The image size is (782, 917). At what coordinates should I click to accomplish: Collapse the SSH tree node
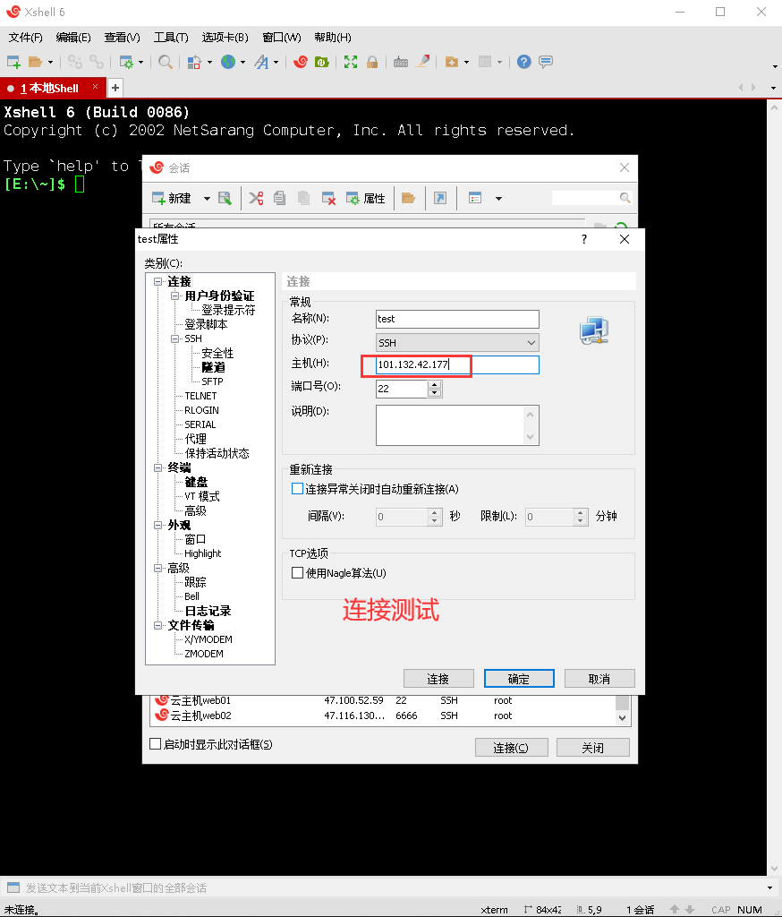[174, 339]
